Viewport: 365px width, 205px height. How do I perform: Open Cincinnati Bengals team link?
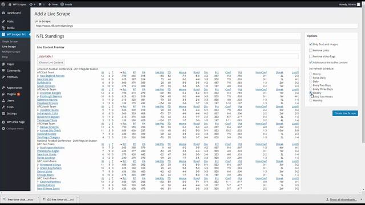[50, 93]
